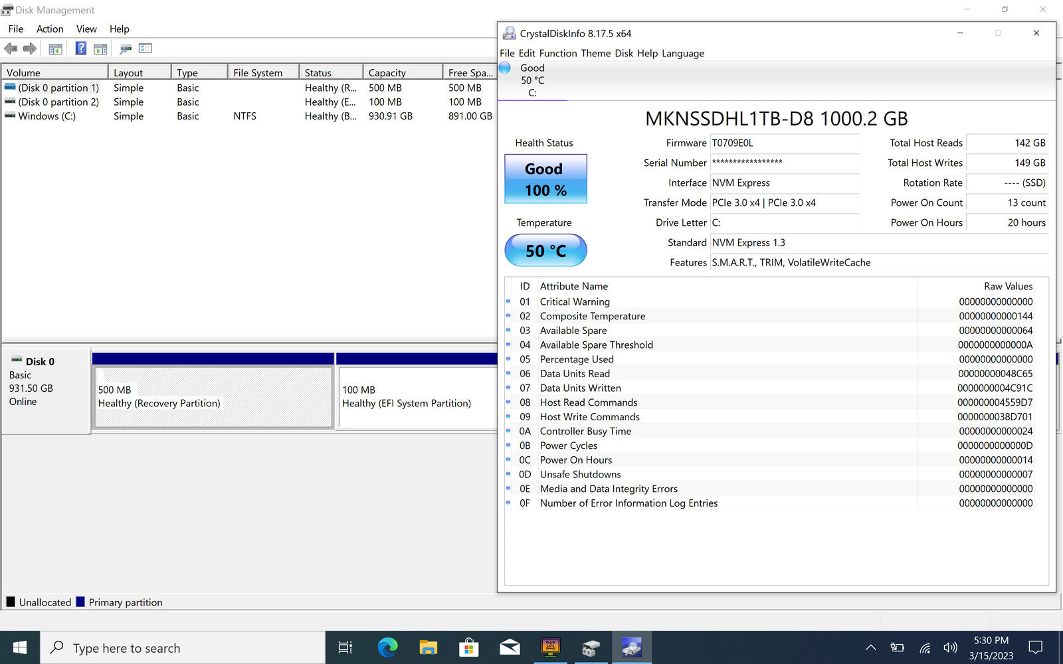This screenshot has height=664, width=1063.
Task: Open Windows Start button
Action: pos(20,647)
